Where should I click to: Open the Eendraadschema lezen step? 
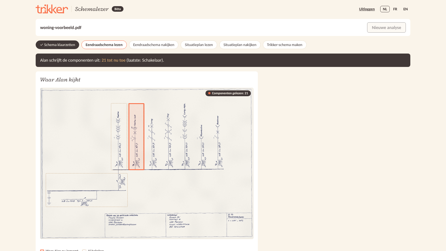click(x=104, y=45)
